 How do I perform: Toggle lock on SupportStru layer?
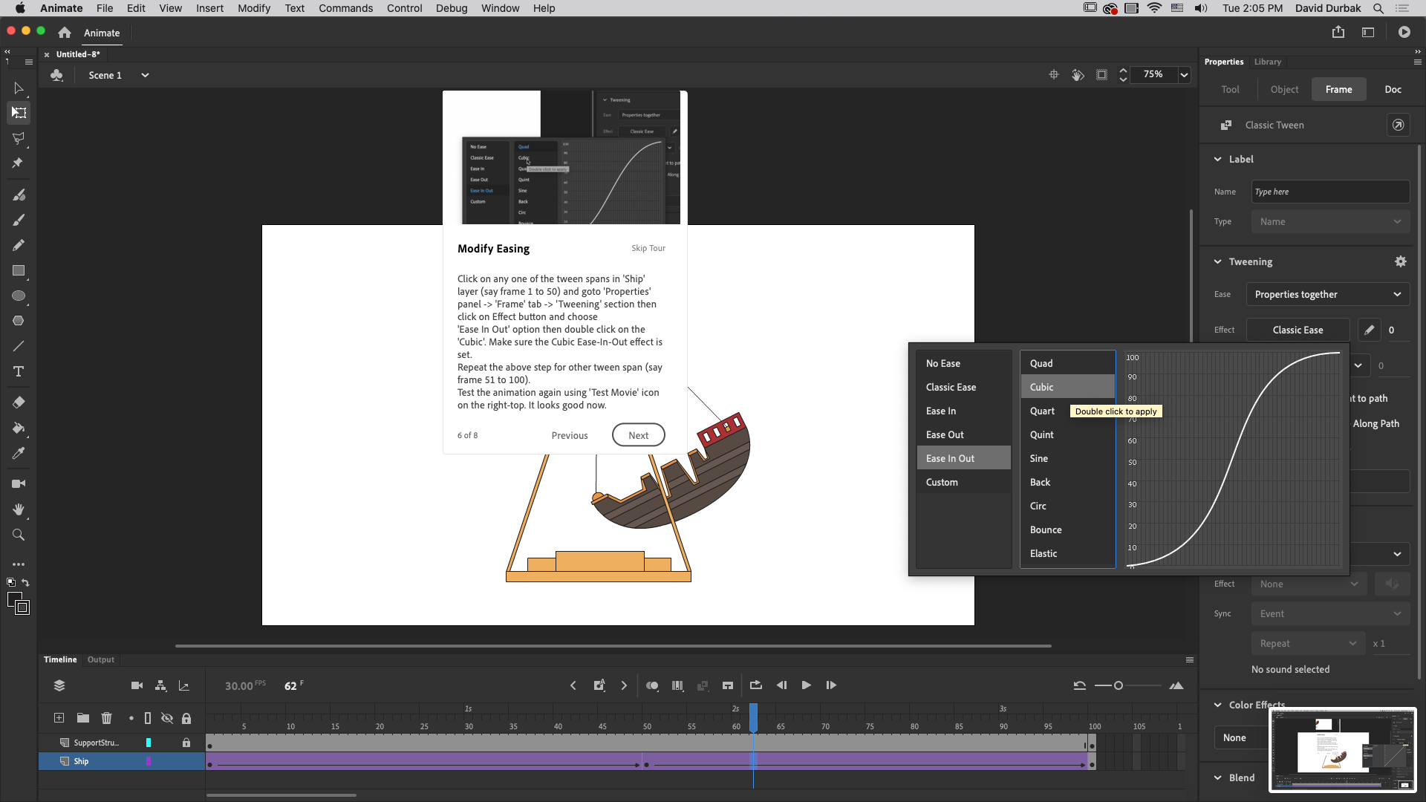coord(186,743)
